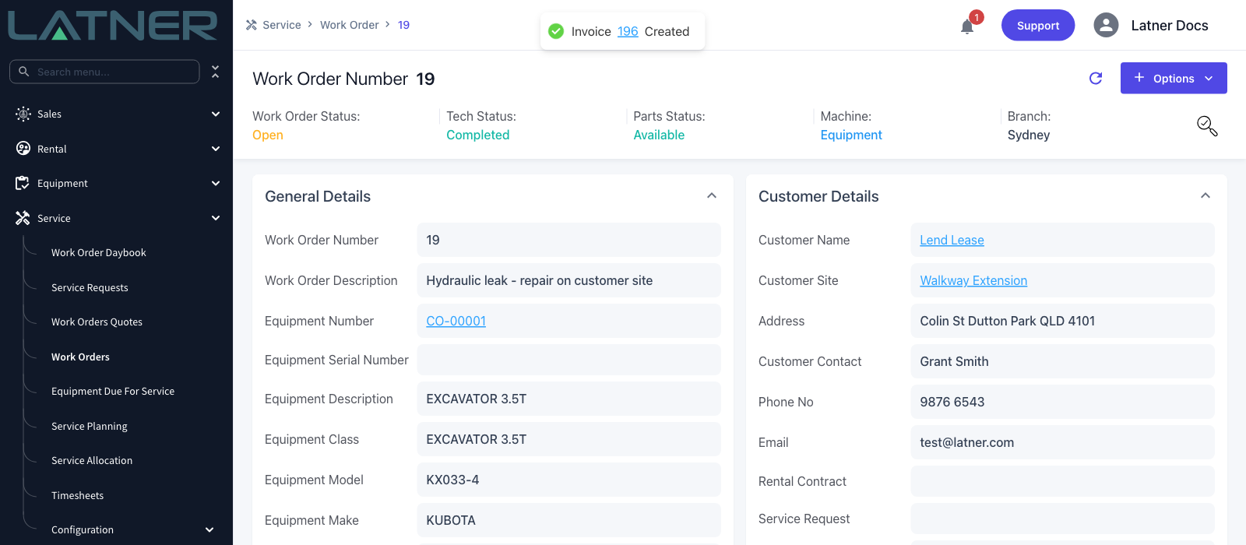Click the Open work order status
The image size is (1246, 545).
[268, 135]
